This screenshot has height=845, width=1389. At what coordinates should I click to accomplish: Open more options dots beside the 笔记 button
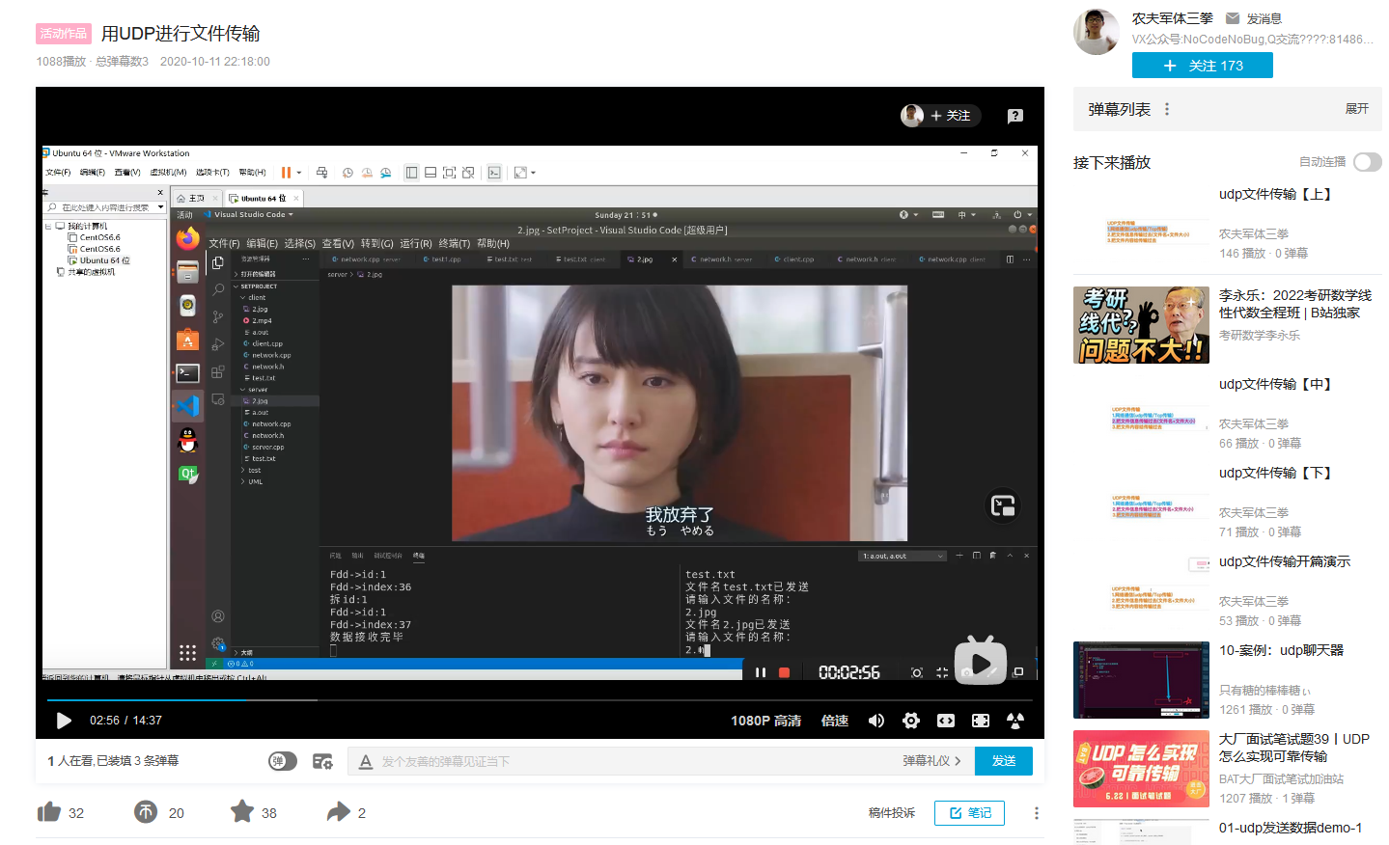[1037, 813]
